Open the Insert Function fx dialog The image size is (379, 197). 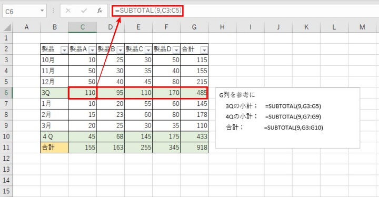coord(99,11)
